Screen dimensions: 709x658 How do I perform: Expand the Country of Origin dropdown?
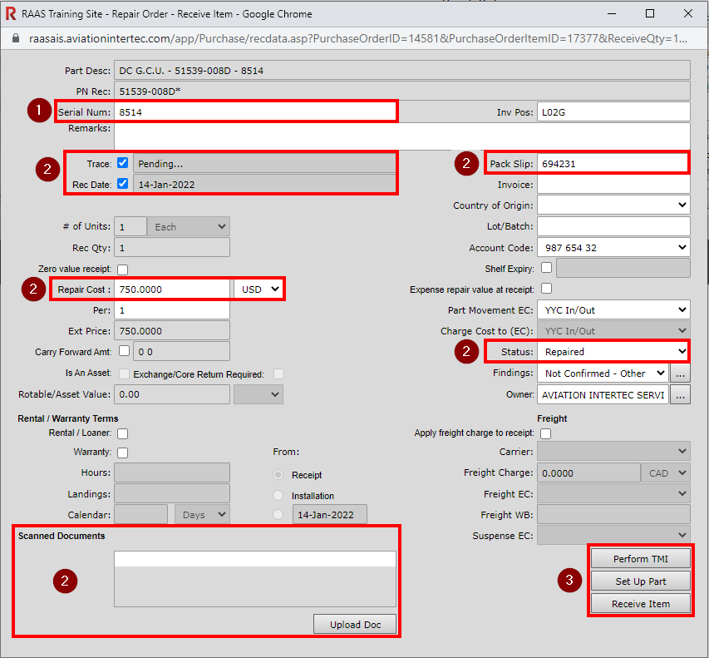(613, 205)
